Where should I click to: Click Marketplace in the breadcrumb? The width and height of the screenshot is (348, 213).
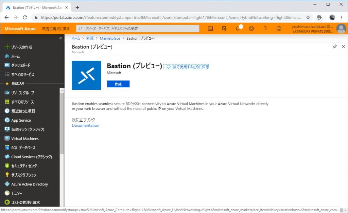pyautogui.click(x=110, y=38)
